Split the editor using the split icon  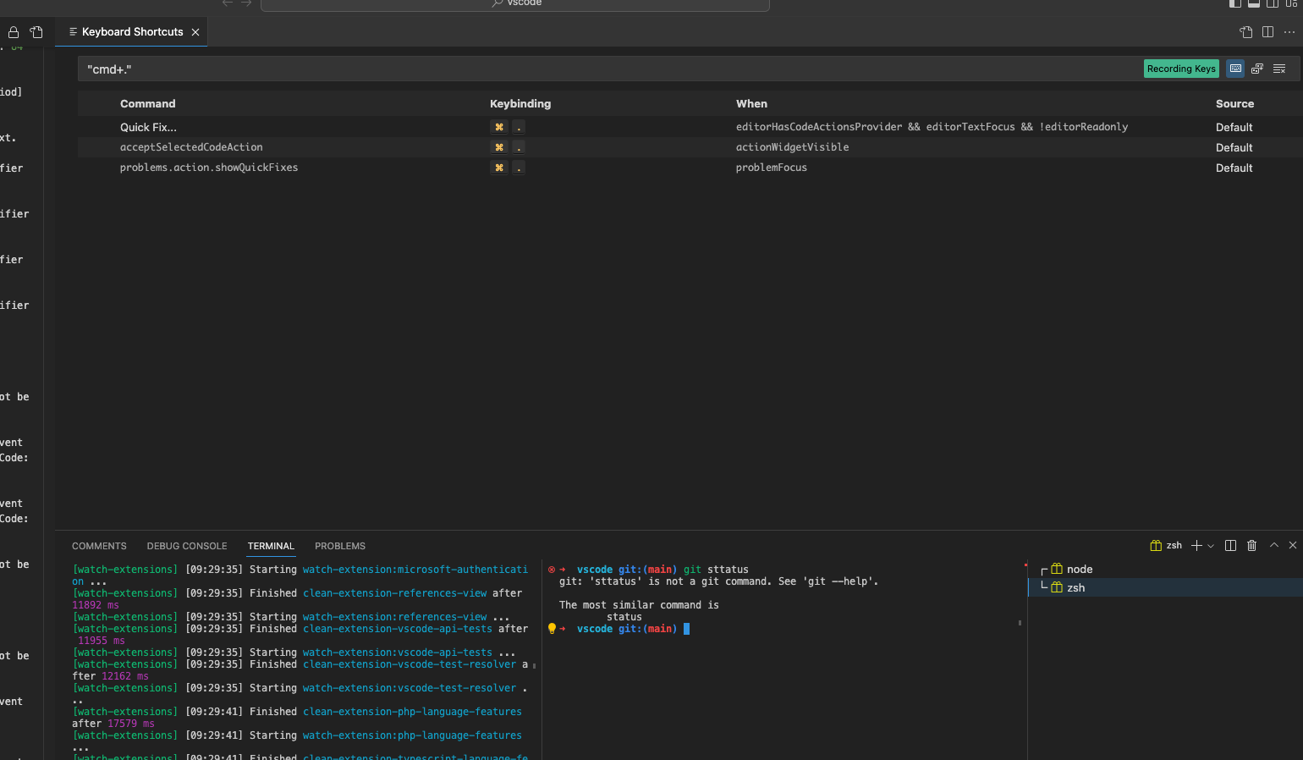(x=1267, y=31)
